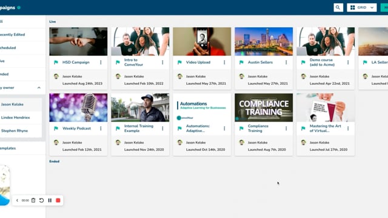Click 'Launched Feb 10th, 2022' text
The height and width of the screenshot is (218, 388).
click(x=144, y=84)
